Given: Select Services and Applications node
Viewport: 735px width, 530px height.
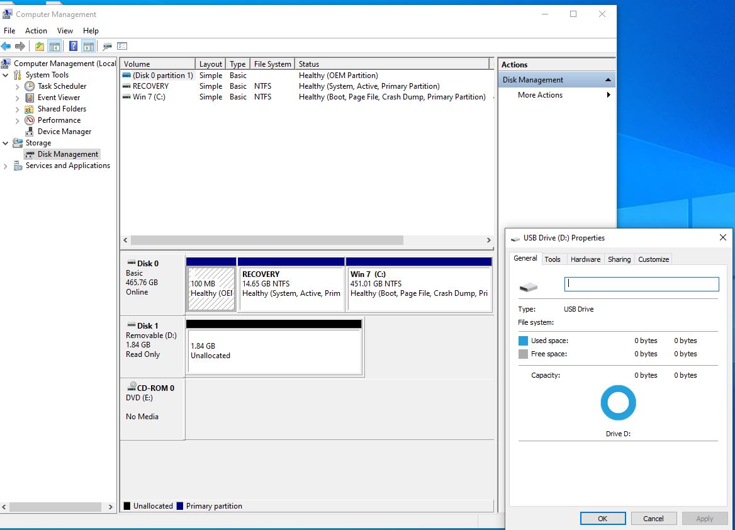Looking at the screenshot, I should click(x=67, y=165).
